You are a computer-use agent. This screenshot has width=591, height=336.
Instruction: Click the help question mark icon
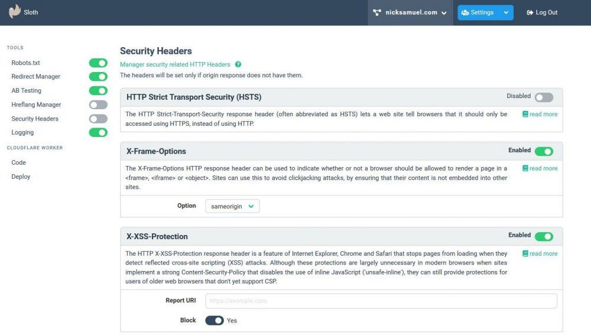tap(238, 64)
